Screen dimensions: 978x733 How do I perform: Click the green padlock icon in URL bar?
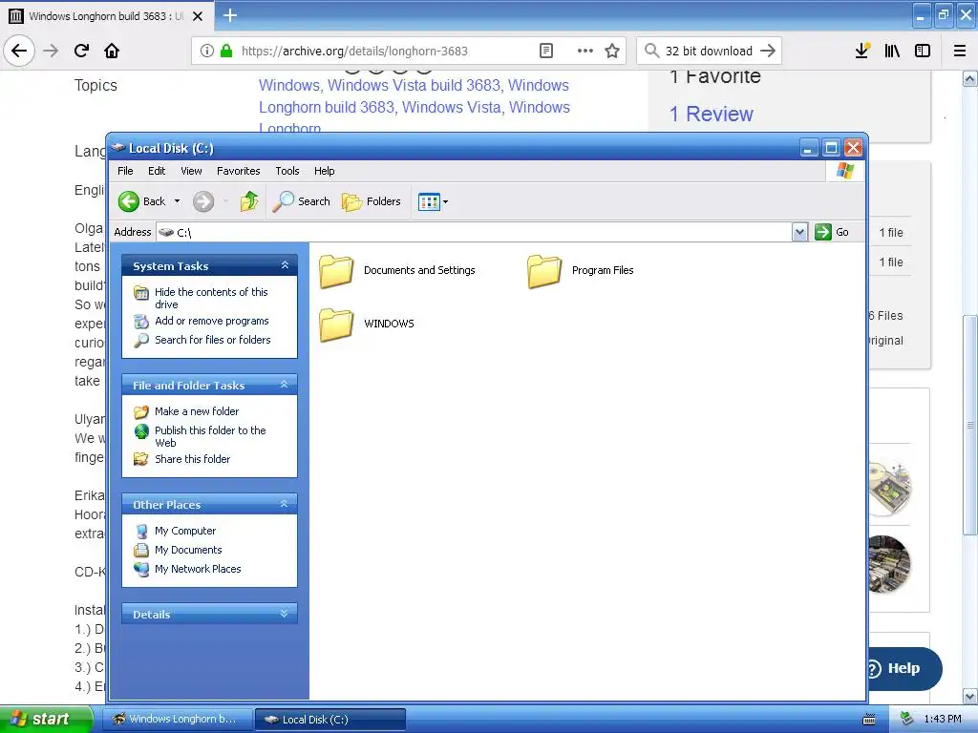226,52
